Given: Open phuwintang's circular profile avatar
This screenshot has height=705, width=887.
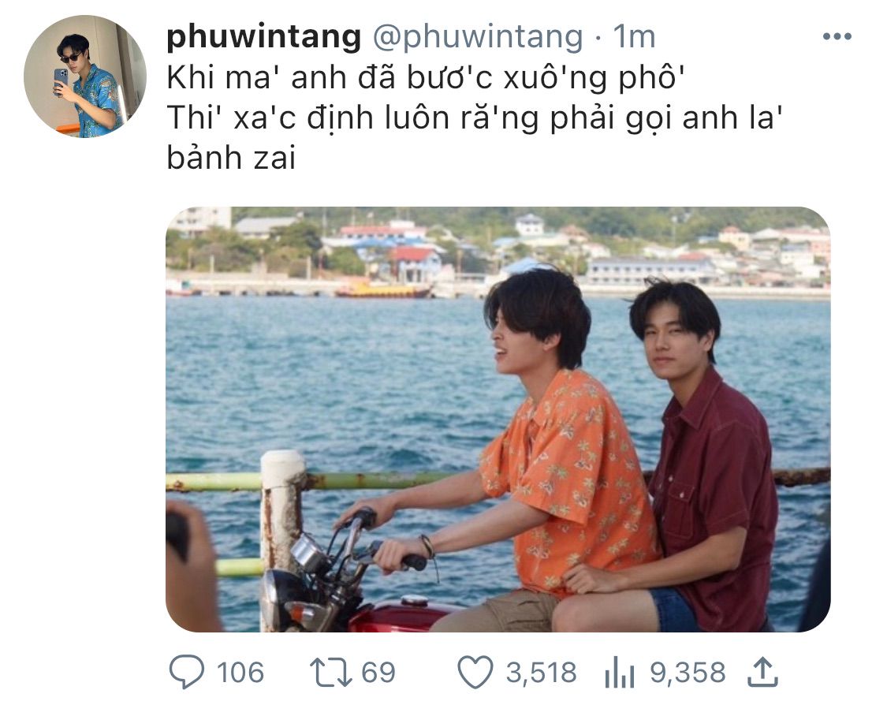Looking at the screenshot, I should click(85, 76).
